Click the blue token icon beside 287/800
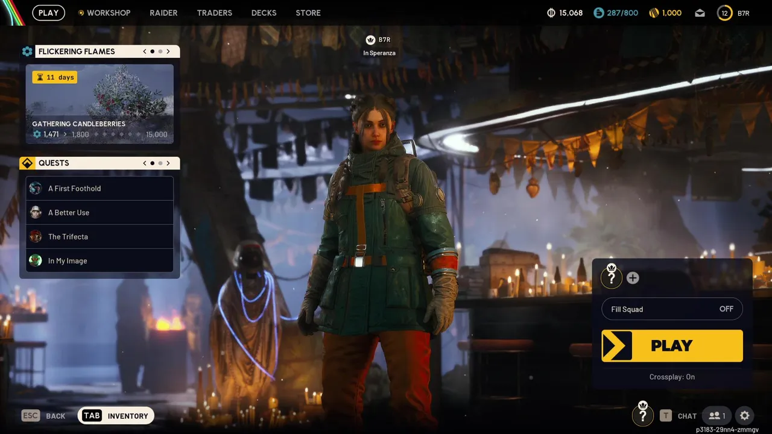Viewport: 772px width, 434px height. pyautogui.click(x=598, y=13)
